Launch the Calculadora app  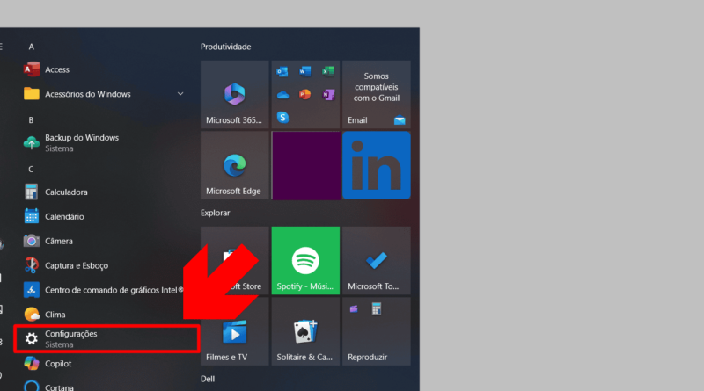pyautogui.click(x=103, y=192)
